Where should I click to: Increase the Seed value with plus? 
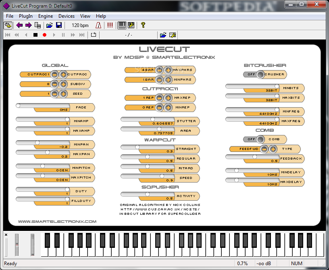(x=63, y=94)
